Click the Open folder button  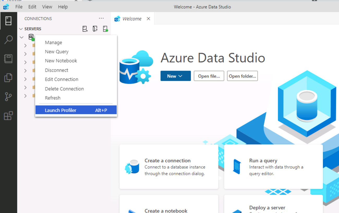(242, 76)
